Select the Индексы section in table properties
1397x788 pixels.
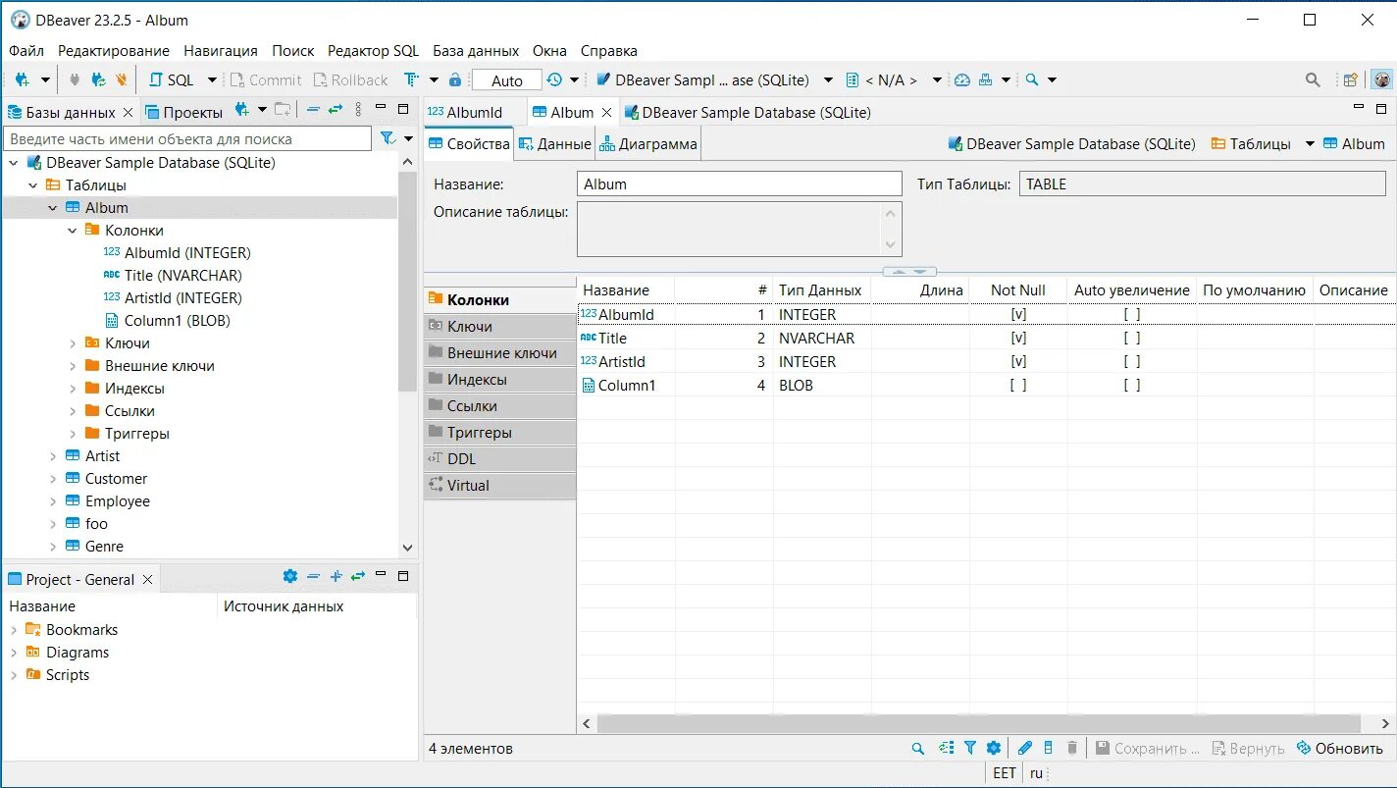point(500,380)
